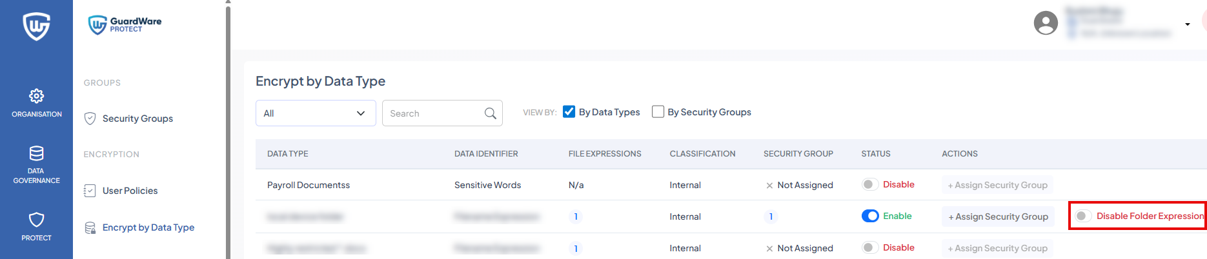Open the Data Governance database icon
The image size is (1207, 259).
36,153
